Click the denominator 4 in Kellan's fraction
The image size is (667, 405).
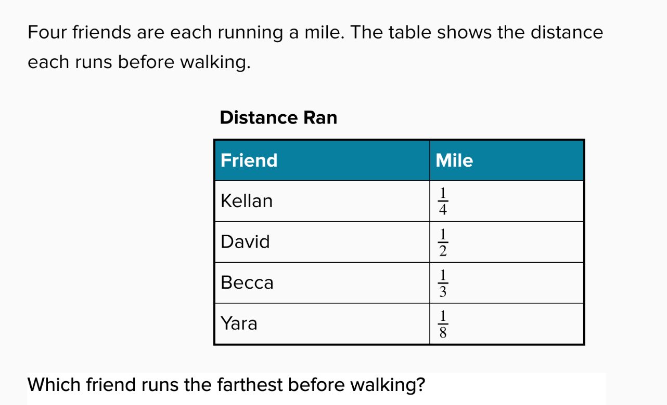(443, 210)
